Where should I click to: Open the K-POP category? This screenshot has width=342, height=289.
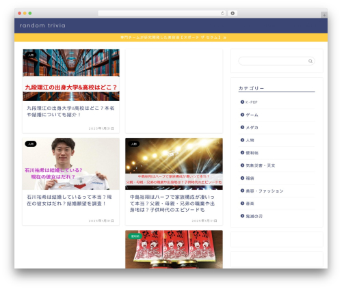tap(252, 102)
